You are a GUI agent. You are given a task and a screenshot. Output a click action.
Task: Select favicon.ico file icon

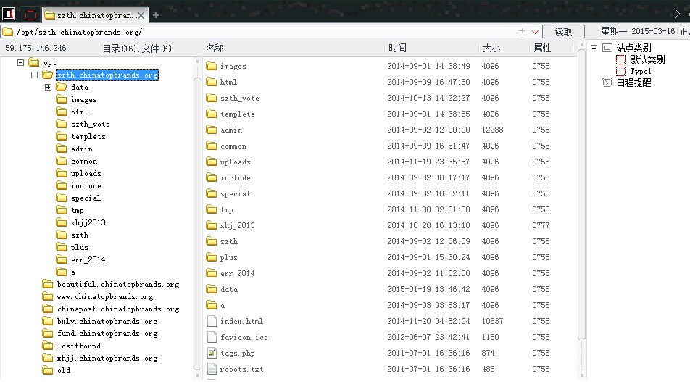[212, 337]
